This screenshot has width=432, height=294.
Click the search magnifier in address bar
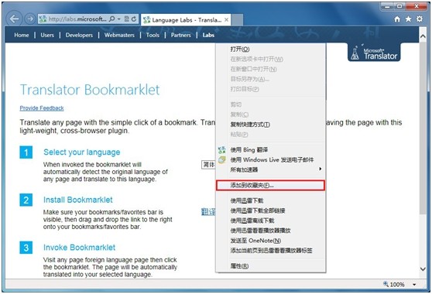[x=111, y=19]
